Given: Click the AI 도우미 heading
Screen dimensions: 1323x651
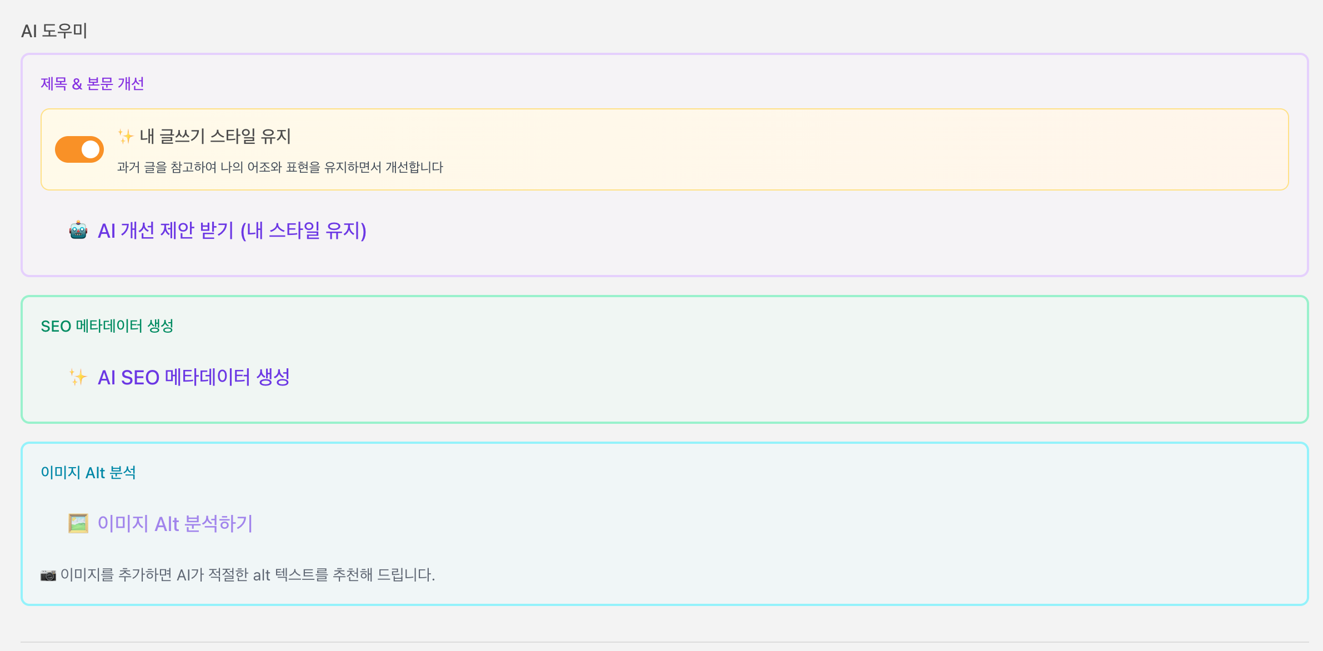Looking at the screenshot, I should pyautogui.click(x=54, y=31).
